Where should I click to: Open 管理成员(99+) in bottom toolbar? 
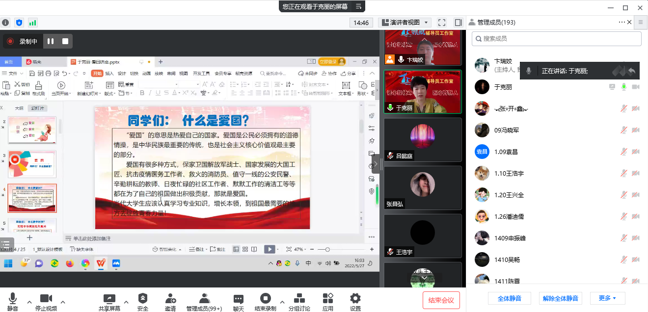[x=204, y=299]
